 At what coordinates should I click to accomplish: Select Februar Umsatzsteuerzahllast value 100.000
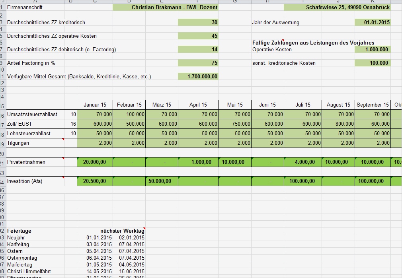tap(129, 114)
